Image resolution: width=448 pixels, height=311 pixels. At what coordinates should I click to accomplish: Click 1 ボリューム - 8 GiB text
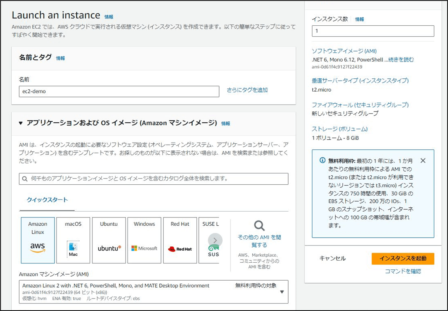(x=335, y=138)
